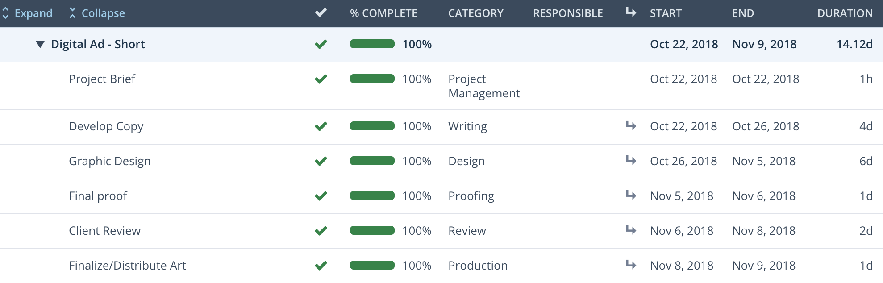The image size is (883, 283).
Task: Open the Digital Ad - Short project name
Action: coord(98,44)
